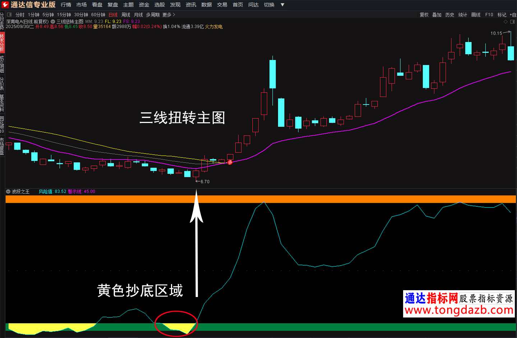Viewport: 517px width, 338px height.
Task: Open the 资讯 menu
Action: tap(191, 5)
